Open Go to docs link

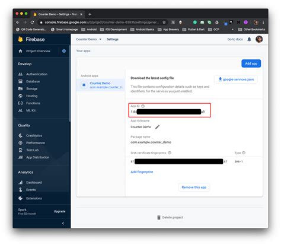pyautogui.click(x=235, y=39)
